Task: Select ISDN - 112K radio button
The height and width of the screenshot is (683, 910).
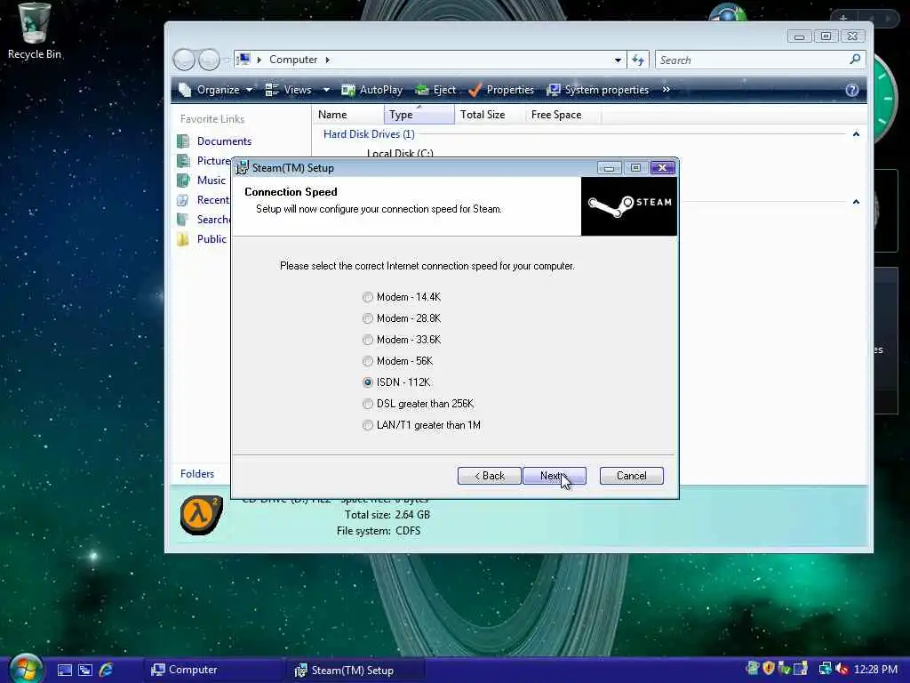Action: pos(367,382)
